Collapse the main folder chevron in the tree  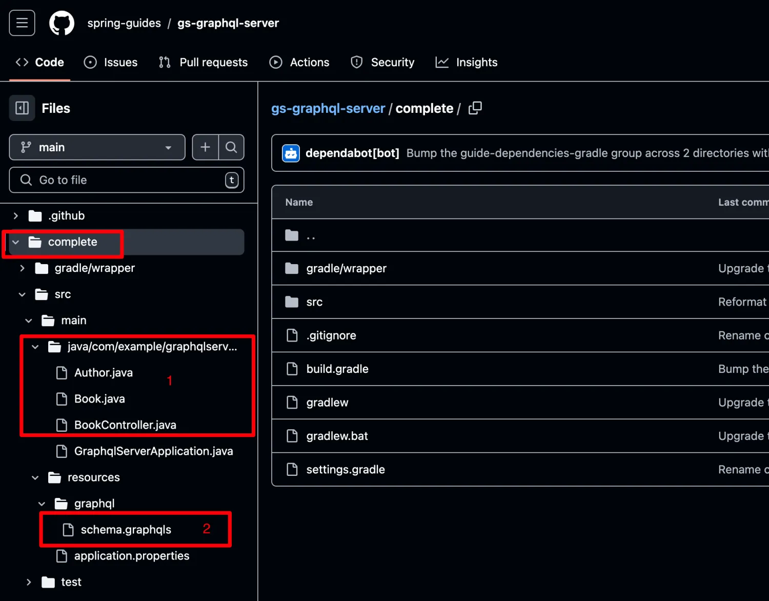pos(29,320)
